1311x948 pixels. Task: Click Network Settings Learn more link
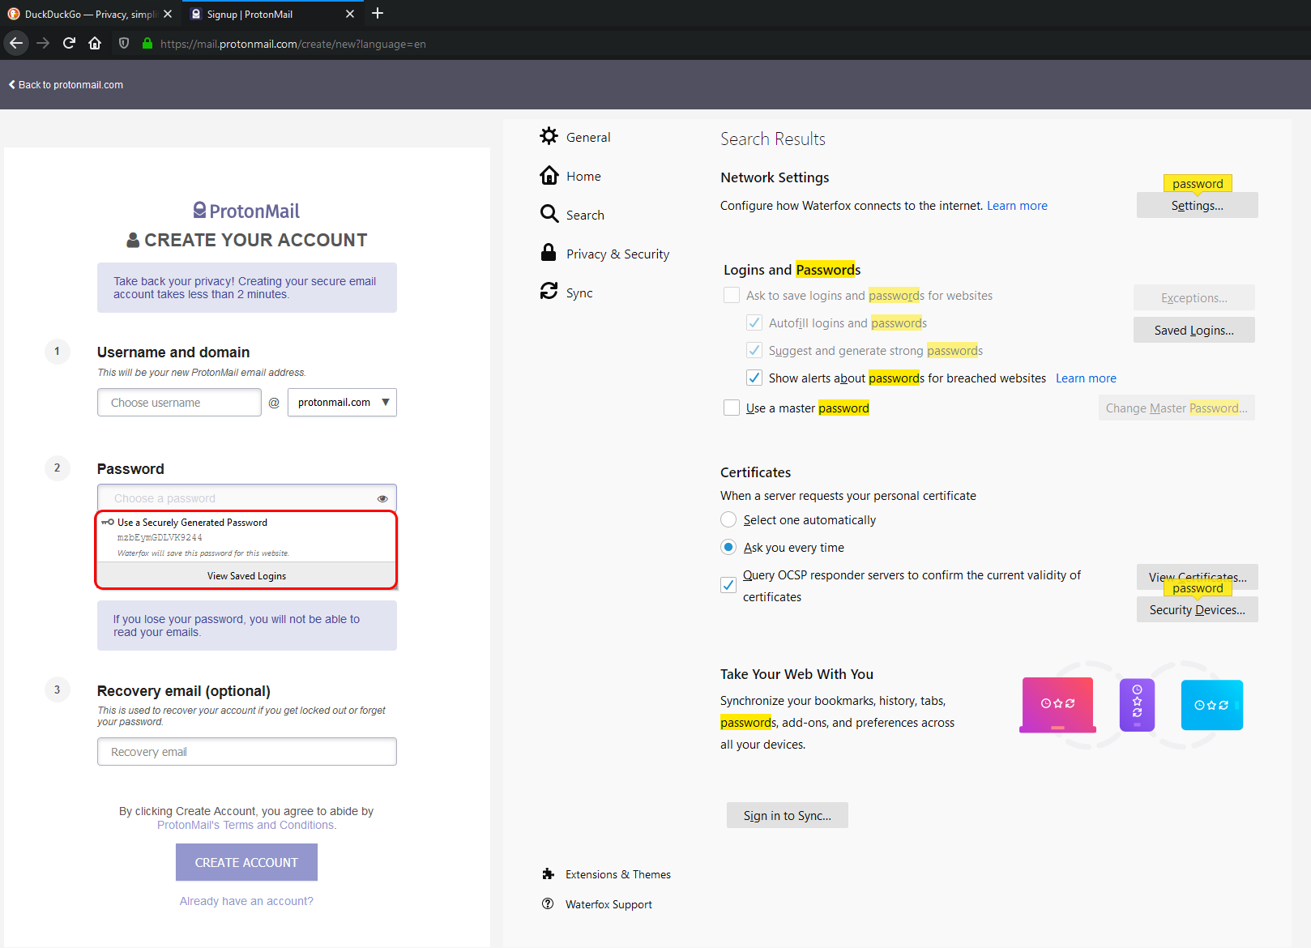(x=1017, y=206)
